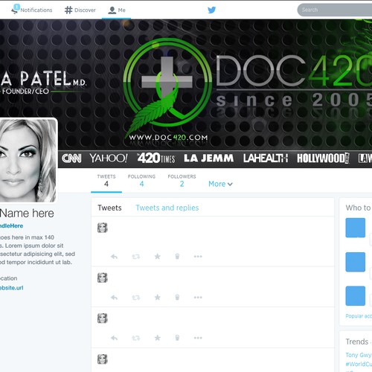This screenshot has width=372, height=372.
Task: Retweet the first tweet
Action: pyautogui.click(x=136, y=257)
